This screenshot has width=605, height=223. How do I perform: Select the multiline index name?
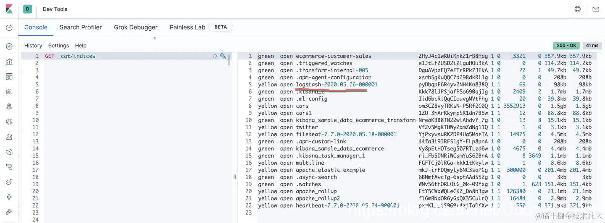tap(310, 163)
